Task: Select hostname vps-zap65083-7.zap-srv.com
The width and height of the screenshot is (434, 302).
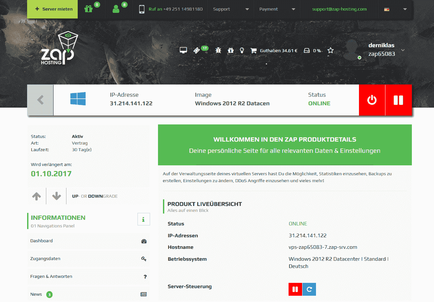Action: point(323,247)
